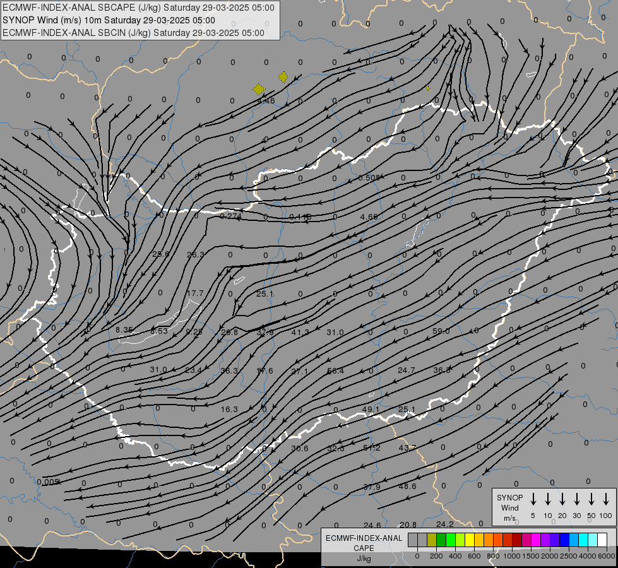Click the 50 m/s wind arrow in legend

click(x=591, y=499)
